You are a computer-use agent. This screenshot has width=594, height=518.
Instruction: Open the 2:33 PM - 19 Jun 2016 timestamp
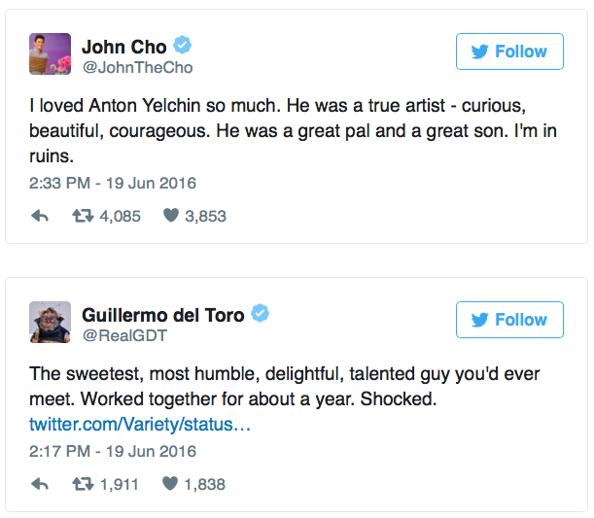[113, 184]
